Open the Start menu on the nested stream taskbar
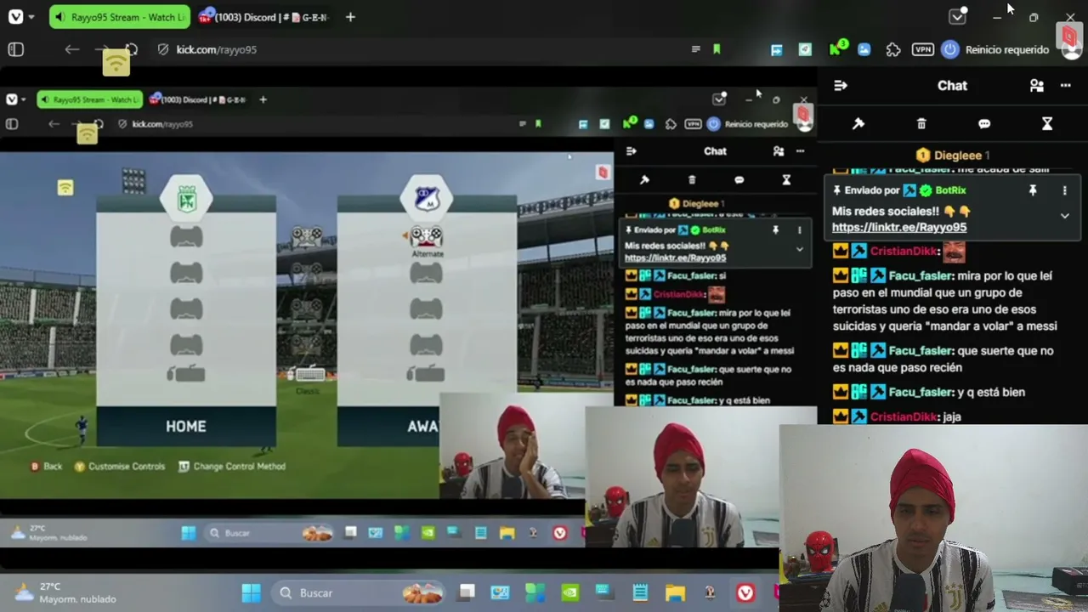This screenshot has width=1088, height=612. click(189, 533)
